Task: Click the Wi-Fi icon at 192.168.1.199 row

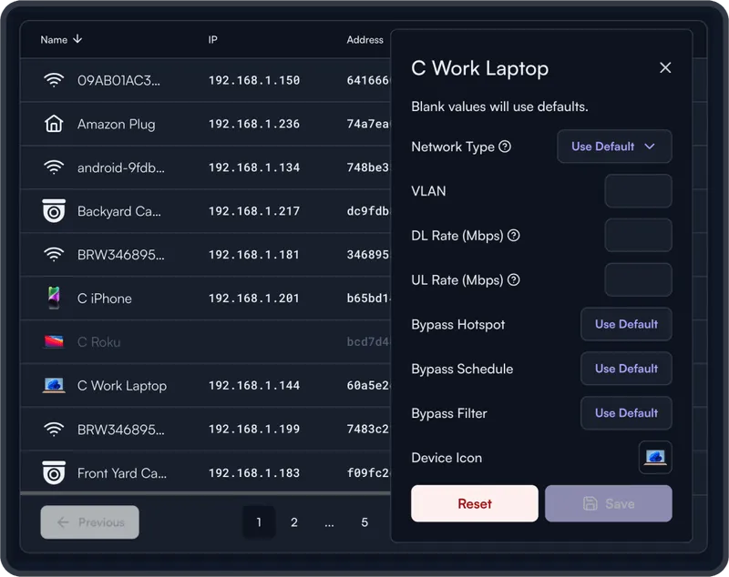Action: click(54, 429)
